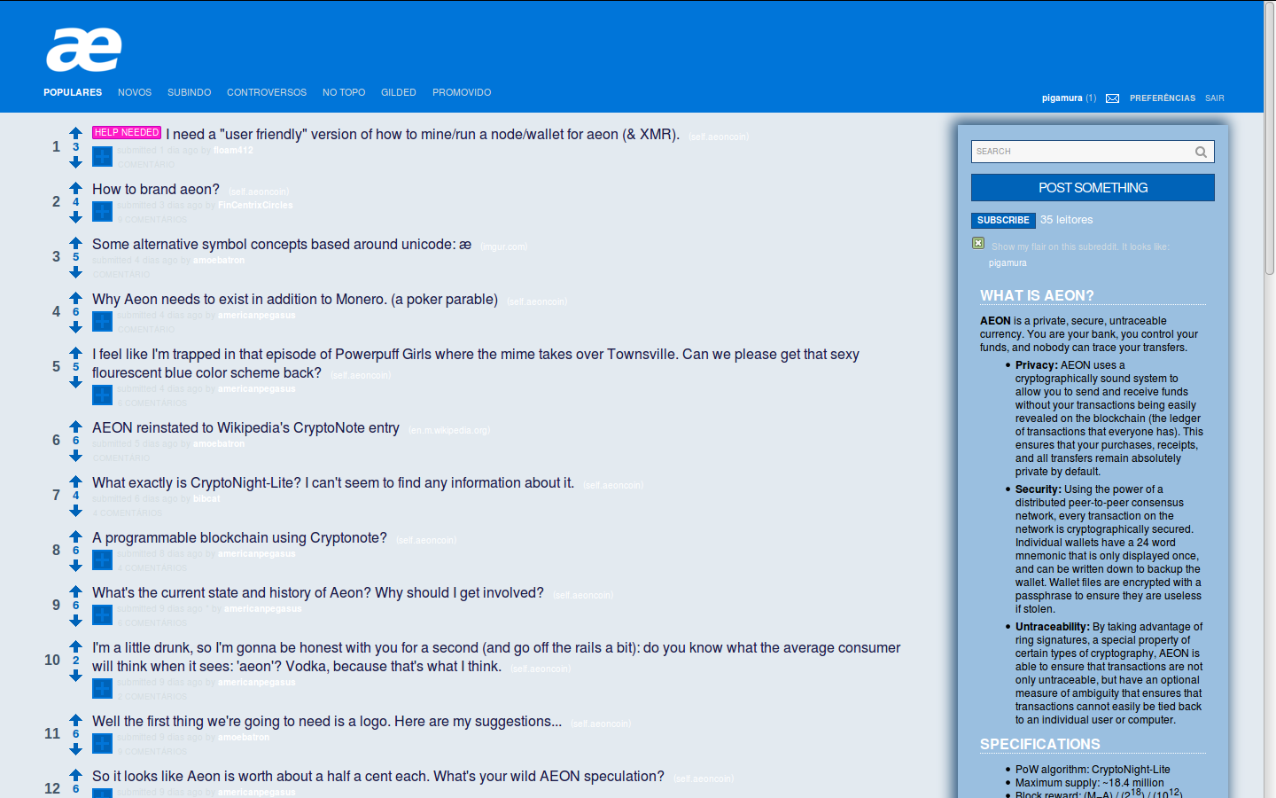Screen dimensions: 1276x798
Task: Downvote the Wikipedia CryptoNote entry post
Action: click(x=76, y=455)
